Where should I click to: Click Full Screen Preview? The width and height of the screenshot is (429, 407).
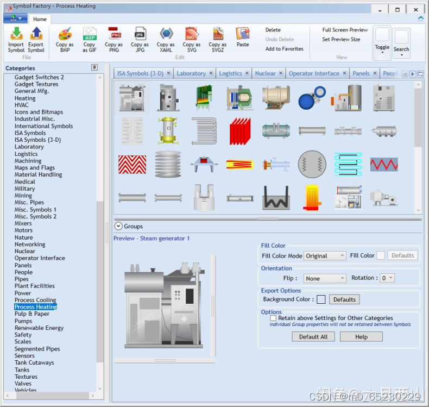345,30
